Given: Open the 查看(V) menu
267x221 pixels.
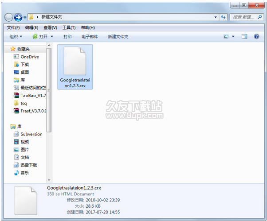Looking at the screenshot, I should pos(50,27).
